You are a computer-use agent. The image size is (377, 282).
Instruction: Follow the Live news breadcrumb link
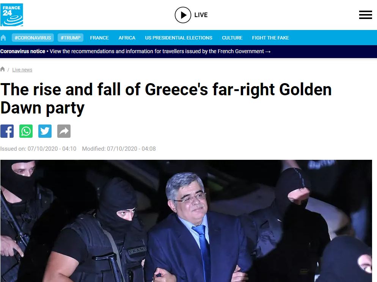tap(22, 70)
